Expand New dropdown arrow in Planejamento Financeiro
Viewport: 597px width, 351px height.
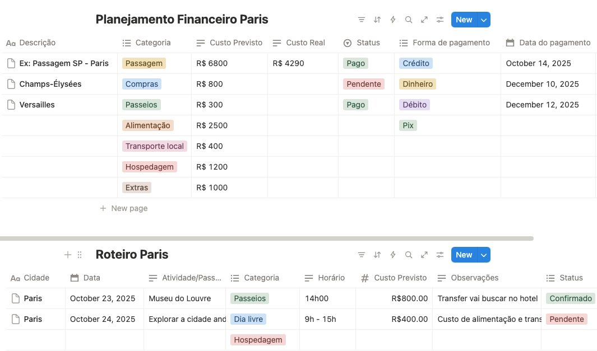(484, 20)
